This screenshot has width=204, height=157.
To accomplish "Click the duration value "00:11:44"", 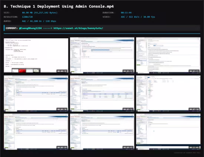I will point(126,13).
